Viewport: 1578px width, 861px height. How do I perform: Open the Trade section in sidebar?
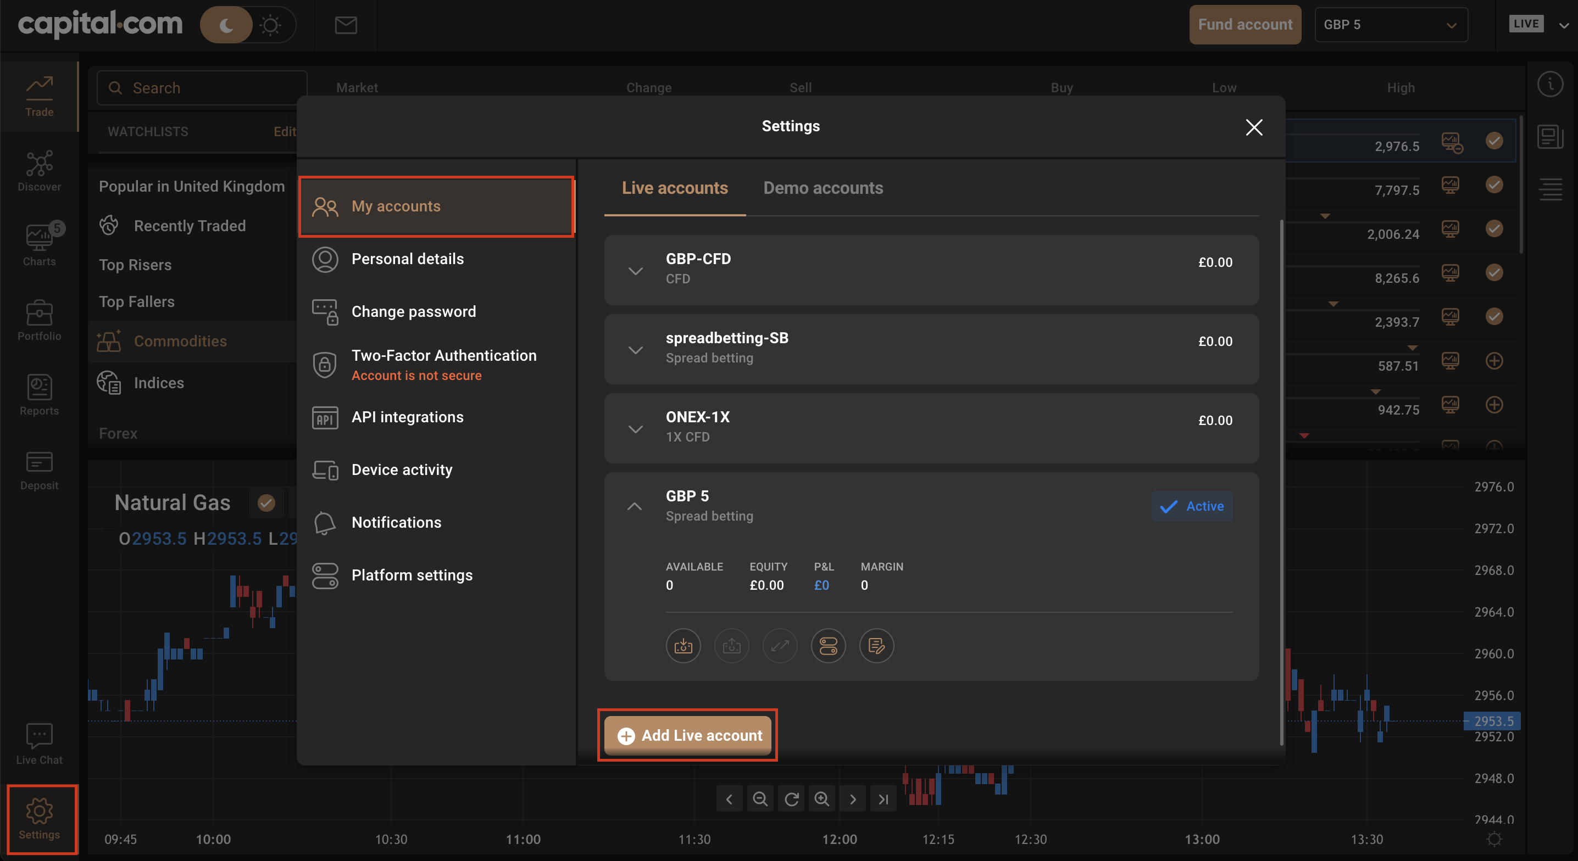tap(39, 97)
